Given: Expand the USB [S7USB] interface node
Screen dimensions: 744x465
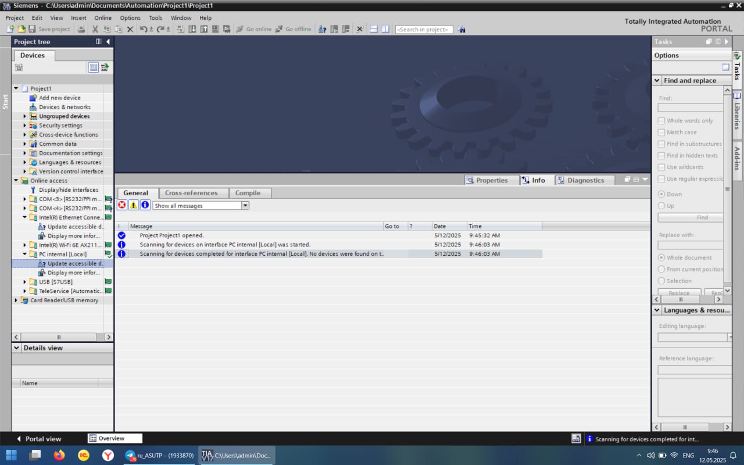Looking at the screenshot, I should pos(25,282).
